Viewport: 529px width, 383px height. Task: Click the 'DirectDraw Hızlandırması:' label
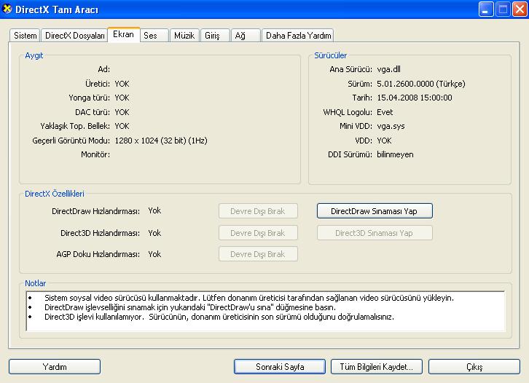click(x=95, y=211)
